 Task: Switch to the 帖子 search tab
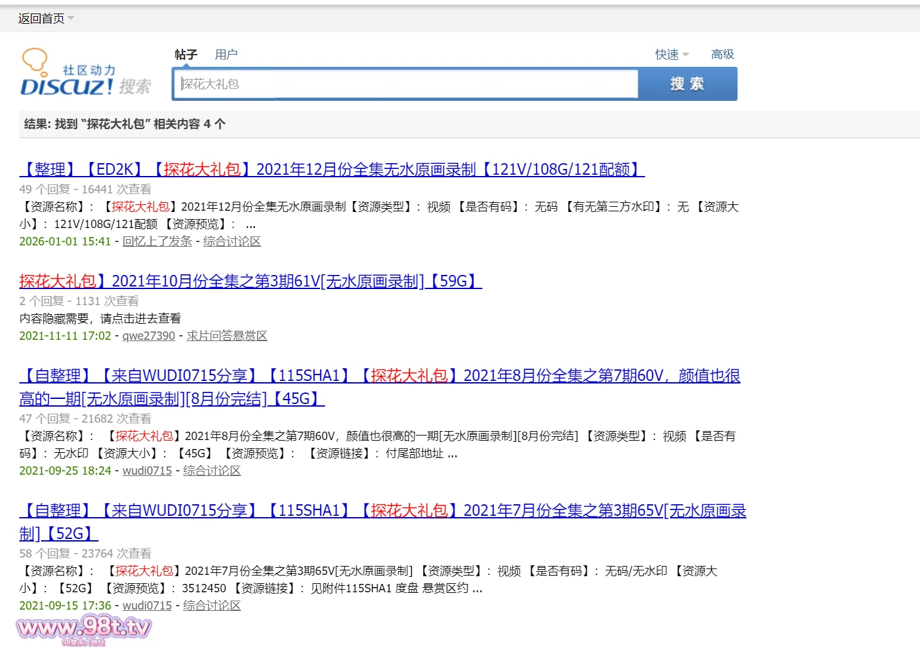point(186,55)
